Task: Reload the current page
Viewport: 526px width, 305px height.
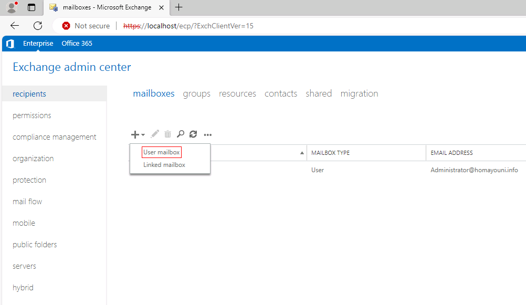Action: pos(38,26)
